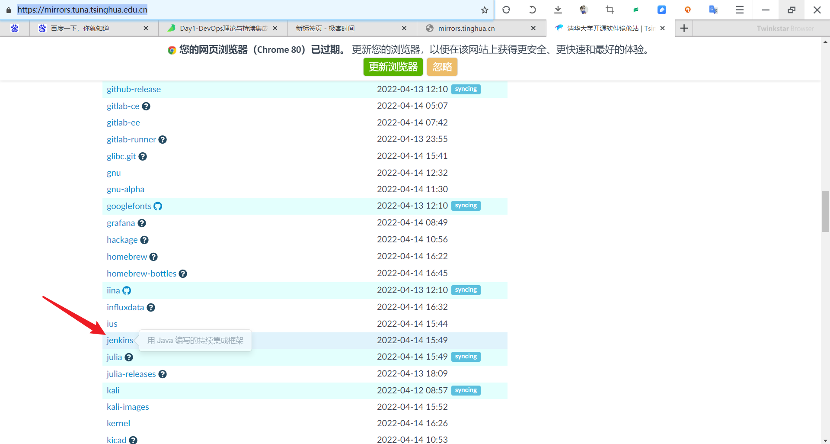
Task: Click GitHub icon next to iina
Action: click(127, 290)
